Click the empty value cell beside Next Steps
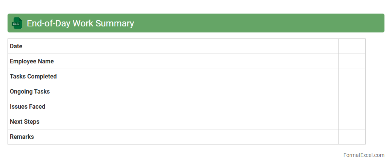The height and width of the screenshot is (166, 392). 352,122
